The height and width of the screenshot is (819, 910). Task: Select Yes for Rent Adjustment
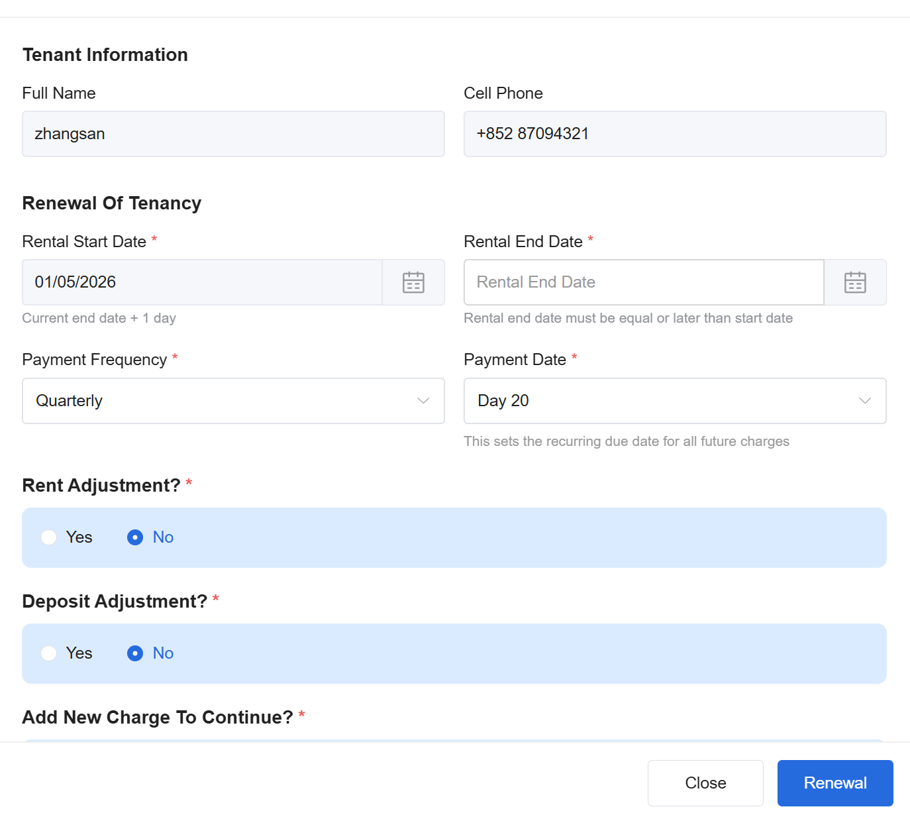coord(49,537)
